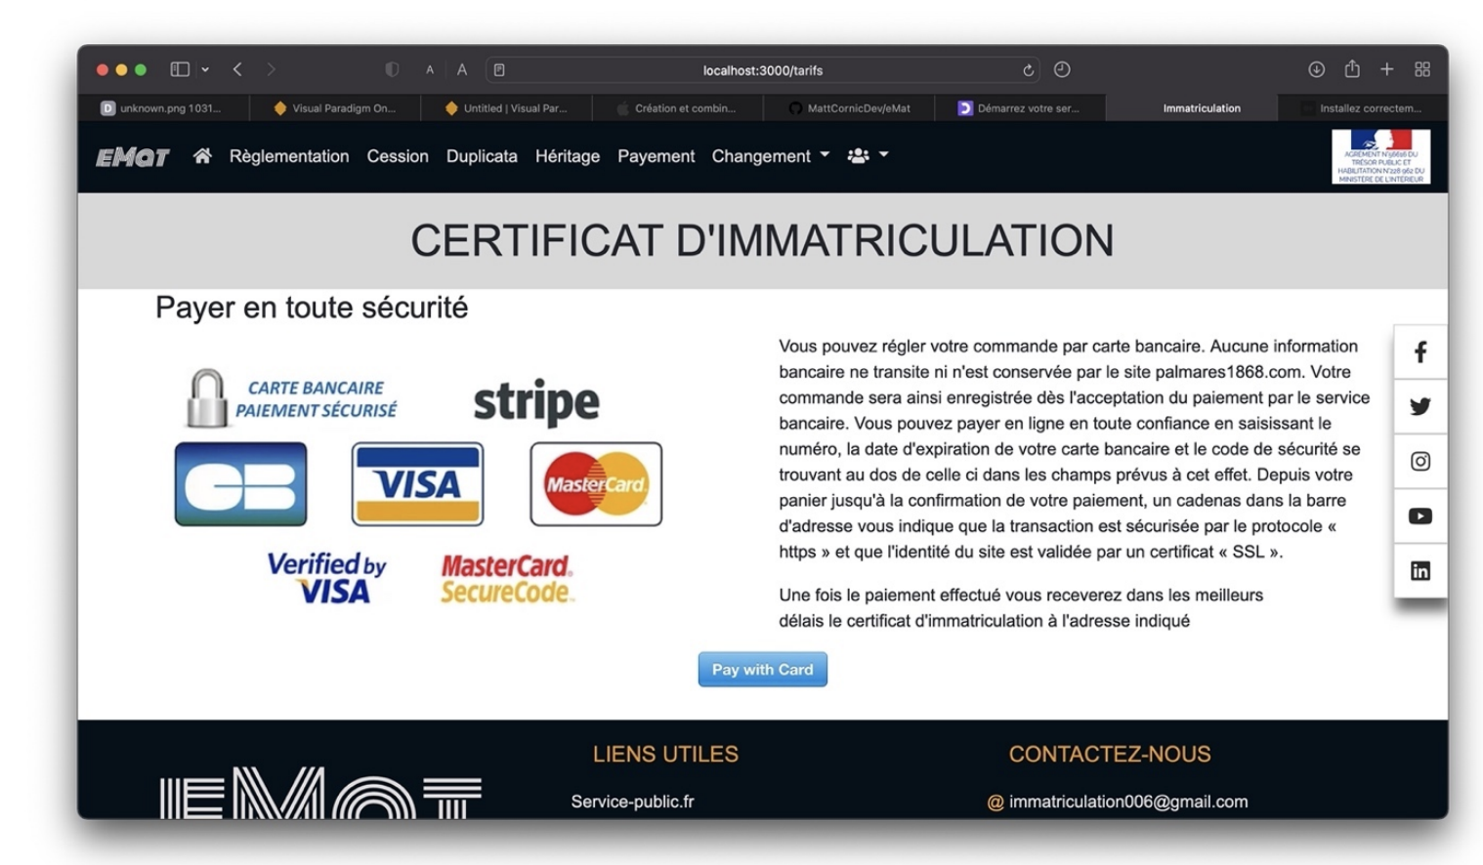This screenshot has width=1483, height=865.
Task: Switch to the Installez correctem... tab
Action: click(x=1363, y=108)
